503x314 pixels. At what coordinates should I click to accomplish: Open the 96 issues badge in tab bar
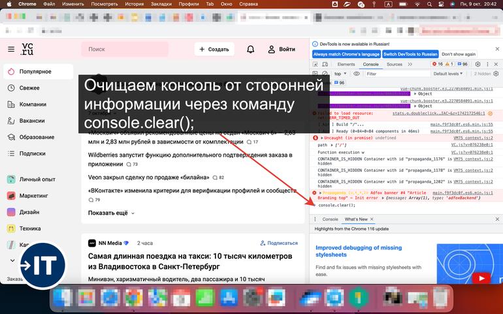462,64
